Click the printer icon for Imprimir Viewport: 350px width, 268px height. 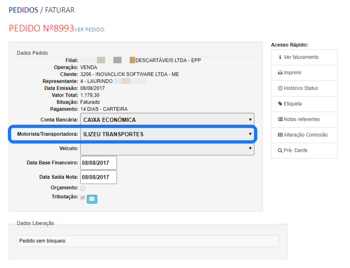(x=280, y=73)
